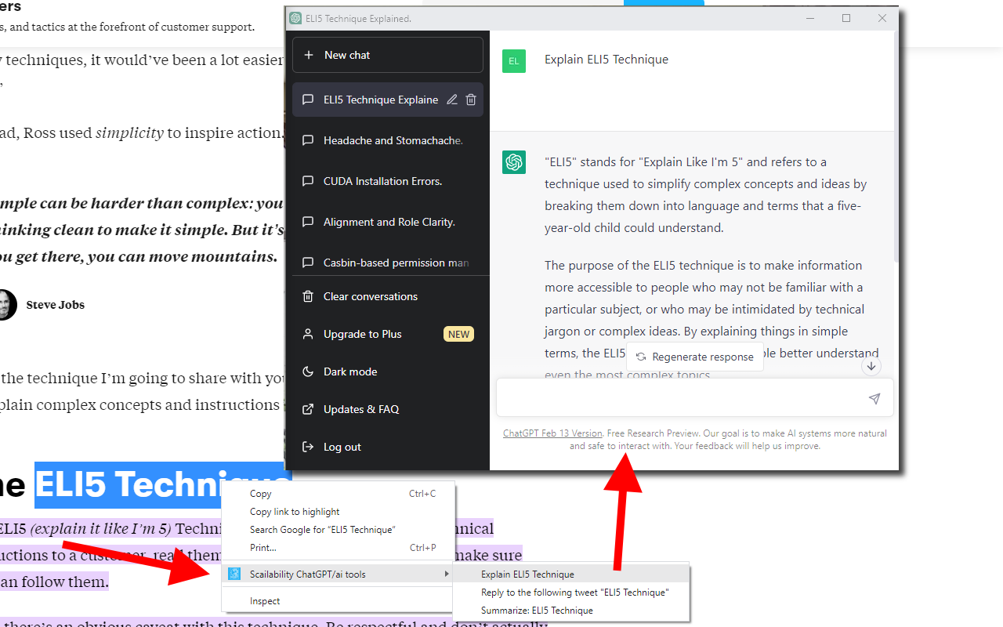Click the Explain ELI5 Technique user message
This screenshot has height=627, width=1003.
(x=607, y=60)
